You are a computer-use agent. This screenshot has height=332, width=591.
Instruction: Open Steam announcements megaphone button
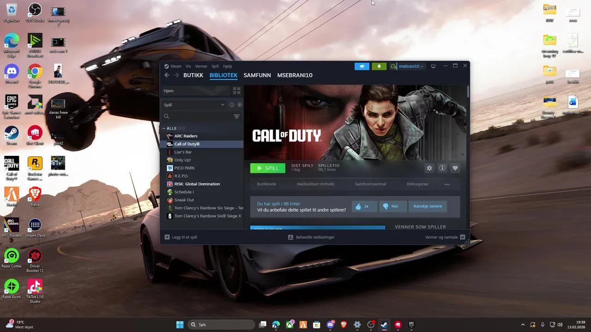click(362, 66)
